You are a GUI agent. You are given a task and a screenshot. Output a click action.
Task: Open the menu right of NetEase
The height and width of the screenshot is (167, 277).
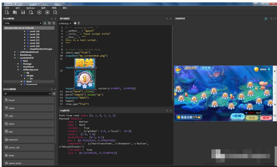(43, 8)
